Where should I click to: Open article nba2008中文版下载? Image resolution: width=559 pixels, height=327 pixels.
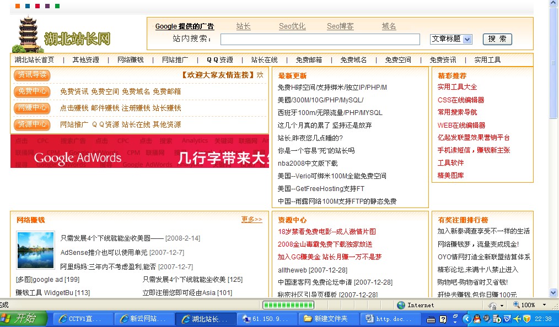(x=308, y=163)
